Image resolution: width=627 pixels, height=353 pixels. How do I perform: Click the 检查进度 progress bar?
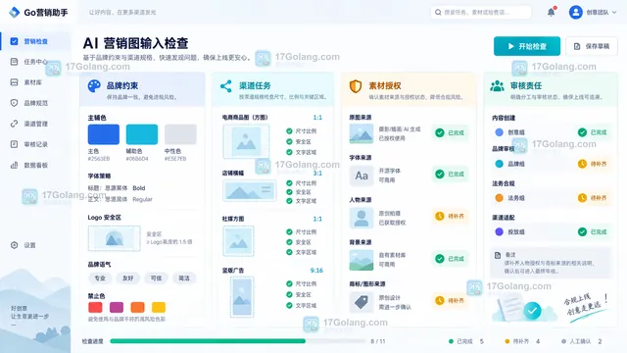click(237, 341)
